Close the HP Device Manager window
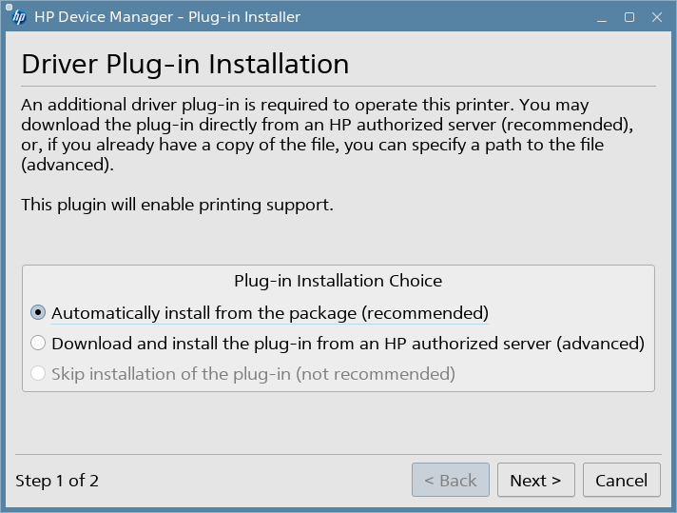This screenshot has width=677, height=513. (655, 17)
